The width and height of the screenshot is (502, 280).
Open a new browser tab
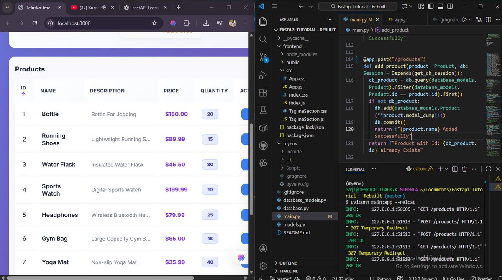pyautogui.click(x=179, y=7)
